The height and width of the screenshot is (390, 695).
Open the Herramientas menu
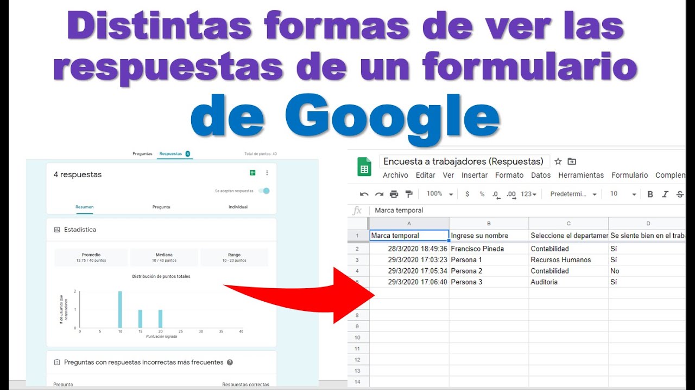pyautogui.click(x=581, y=175)
